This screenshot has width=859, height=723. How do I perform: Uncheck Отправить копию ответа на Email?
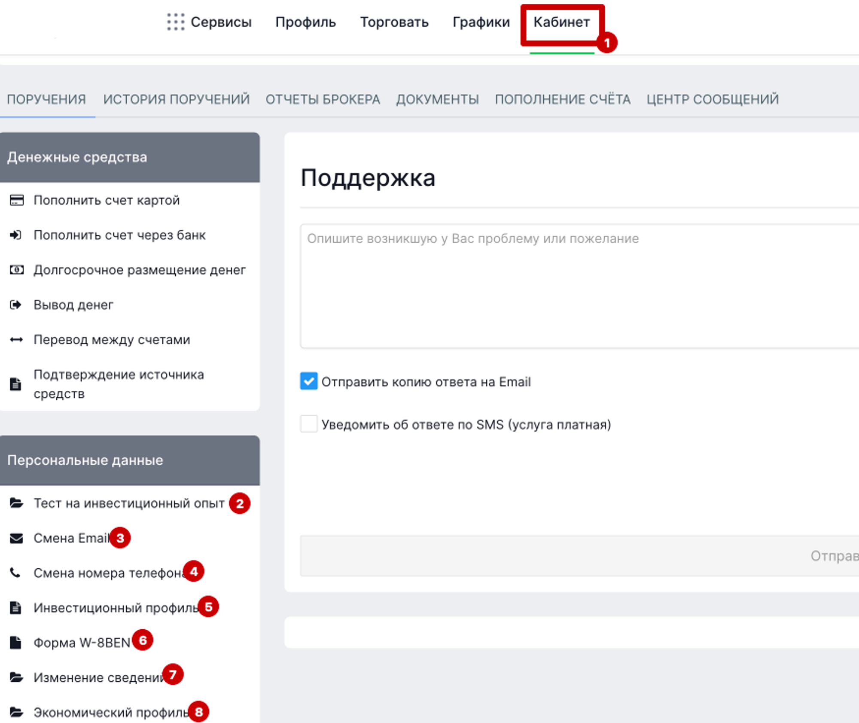coord(309,381)
